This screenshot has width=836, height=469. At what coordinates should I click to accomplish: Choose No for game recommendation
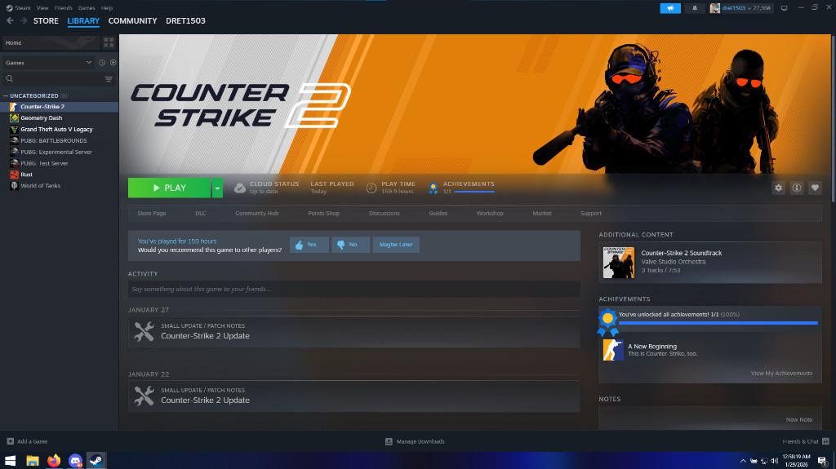point(350,245)
